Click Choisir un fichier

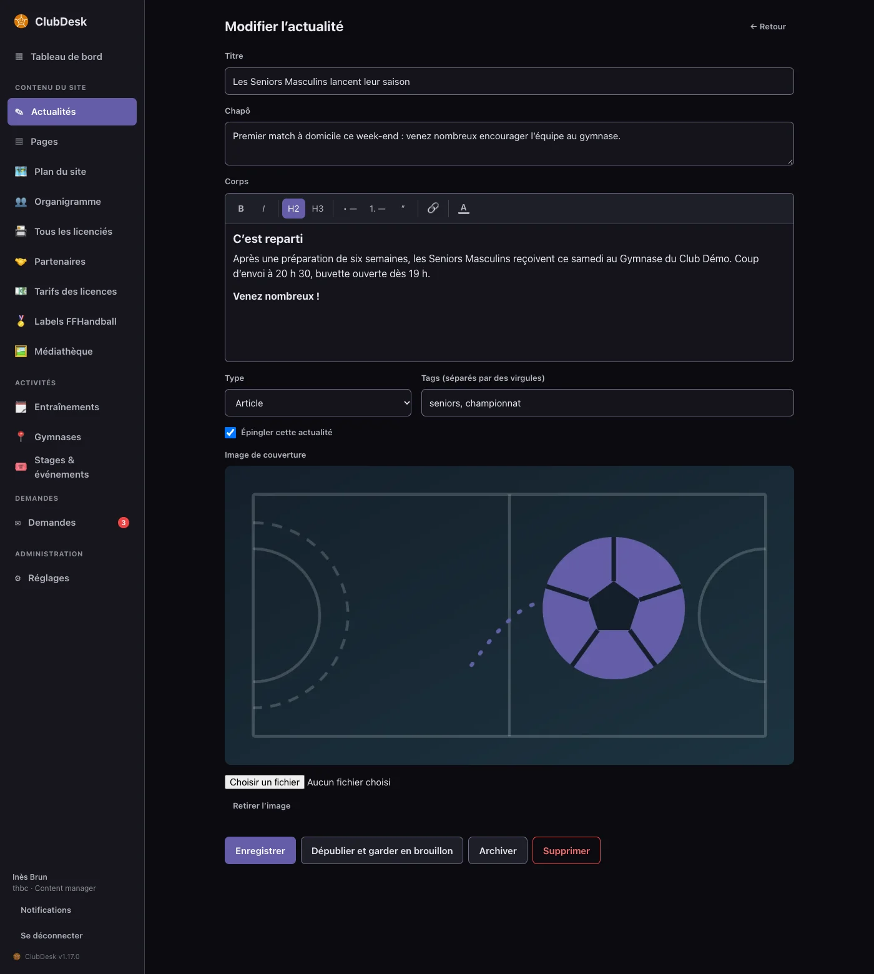pos(265,782)
